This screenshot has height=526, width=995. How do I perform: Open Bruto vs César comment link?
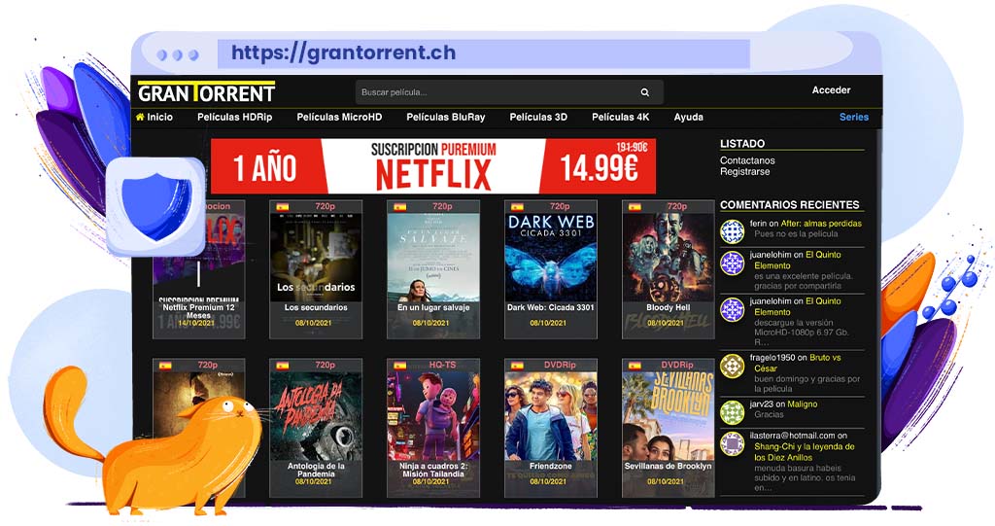pyautogui.click(x=798, y=363)
